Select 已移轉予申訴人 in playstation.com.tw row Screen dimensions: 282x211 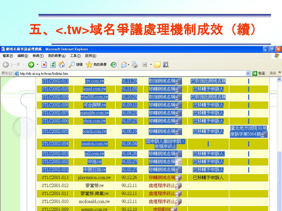tap(208, 178)
